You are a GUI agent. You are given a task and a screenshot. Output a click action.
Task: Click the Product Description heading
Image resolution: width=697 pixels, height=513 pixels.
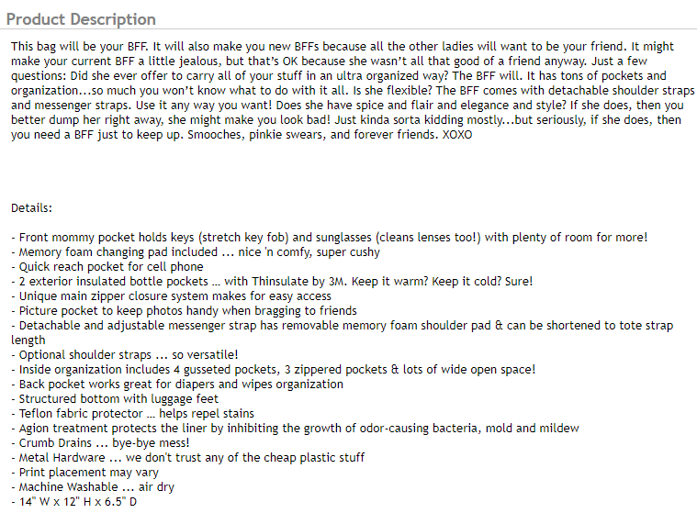81,19
